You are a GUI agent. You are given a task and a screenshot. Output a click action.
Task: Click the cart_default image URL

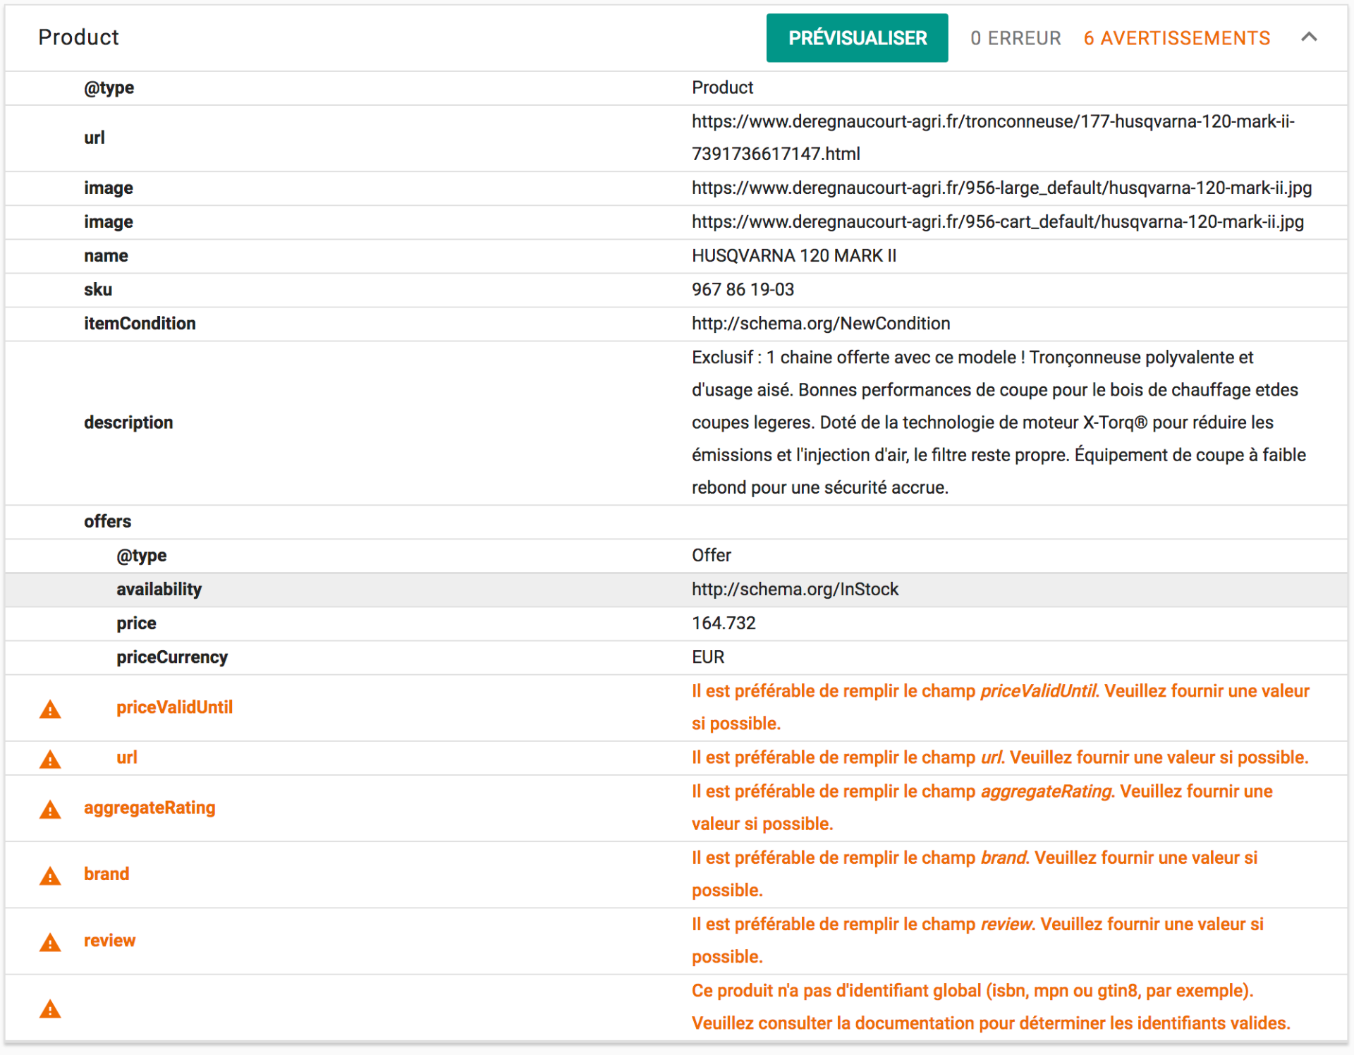pyautogui.click(x=997, y=222)
